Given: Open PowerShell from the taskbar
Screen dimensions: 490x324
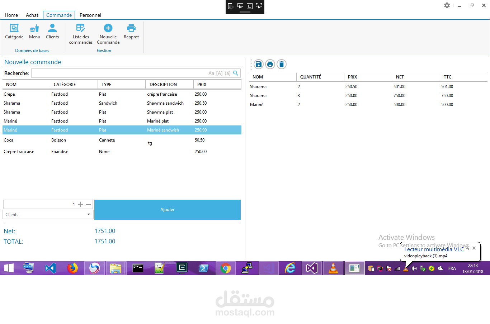Looking at the screenshot, I should pyautogui.click(x=203, y=268).
